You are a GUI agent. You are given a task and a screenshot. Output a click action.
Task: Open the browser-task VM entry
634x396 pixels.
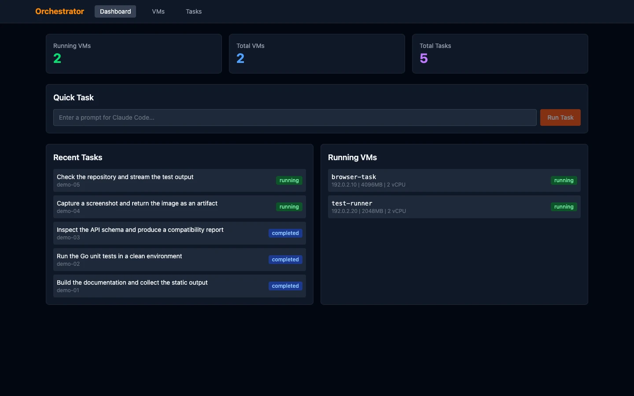tap(454, 180)
